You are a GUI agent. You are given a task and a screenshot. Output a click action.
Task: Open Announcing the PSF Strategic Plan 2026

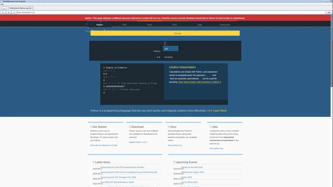coord(118,177)
